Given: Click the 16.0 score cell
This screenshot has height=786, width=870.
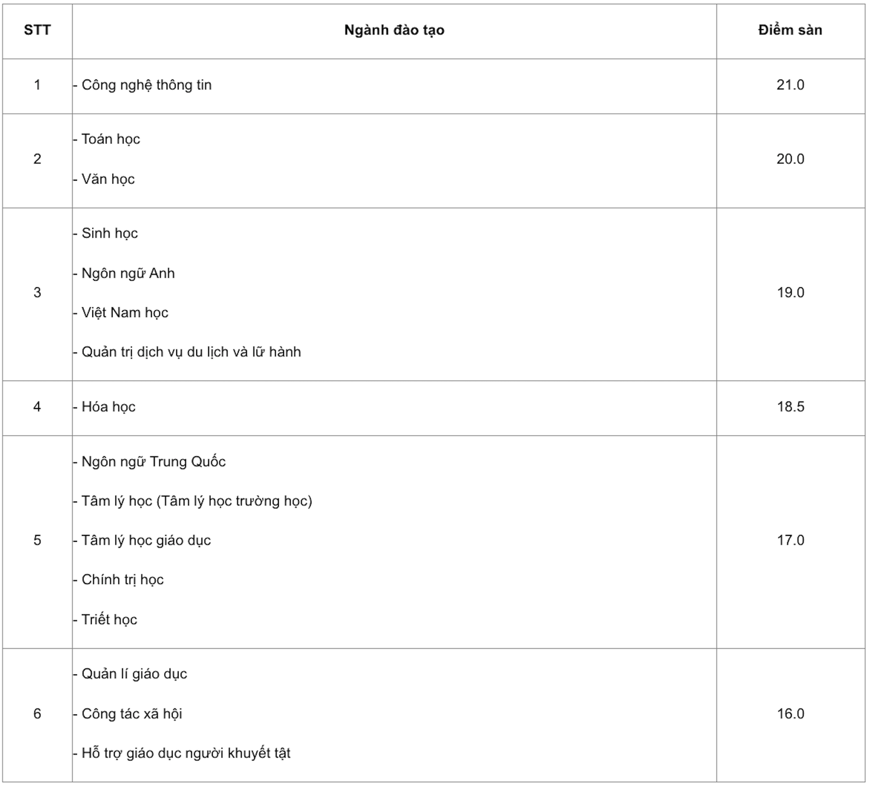Looking at the screenshot, I should [790, 714].
